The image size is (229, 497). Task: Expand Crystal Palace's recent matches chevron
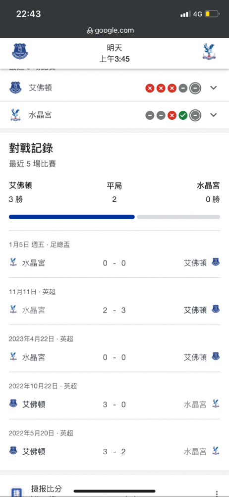click(214, 115)
